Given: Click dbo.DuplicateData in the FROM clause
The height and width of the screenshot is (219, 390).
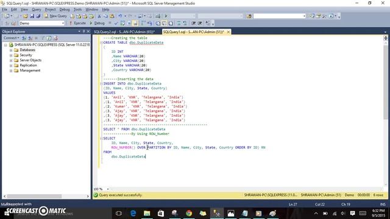Looking at the screenshot, I should [129, 156].
